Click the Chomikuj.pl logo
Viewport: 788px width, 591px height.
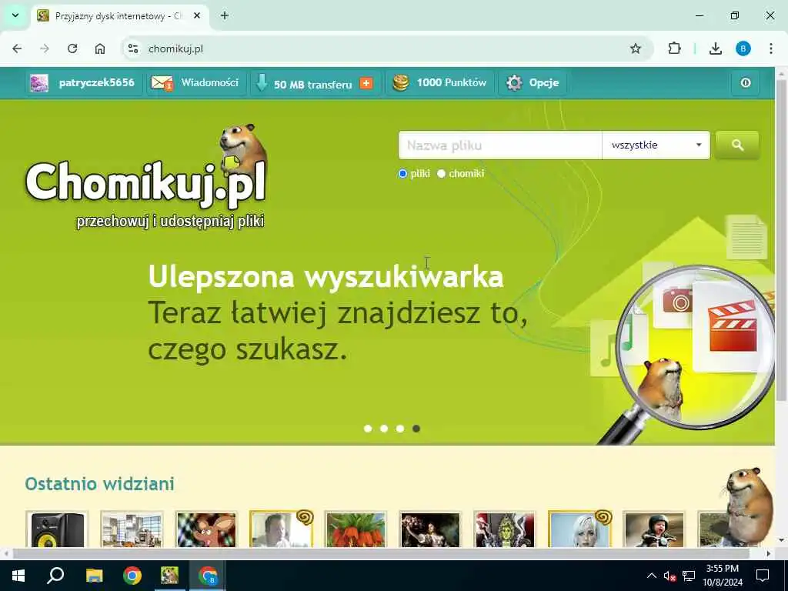145,177
